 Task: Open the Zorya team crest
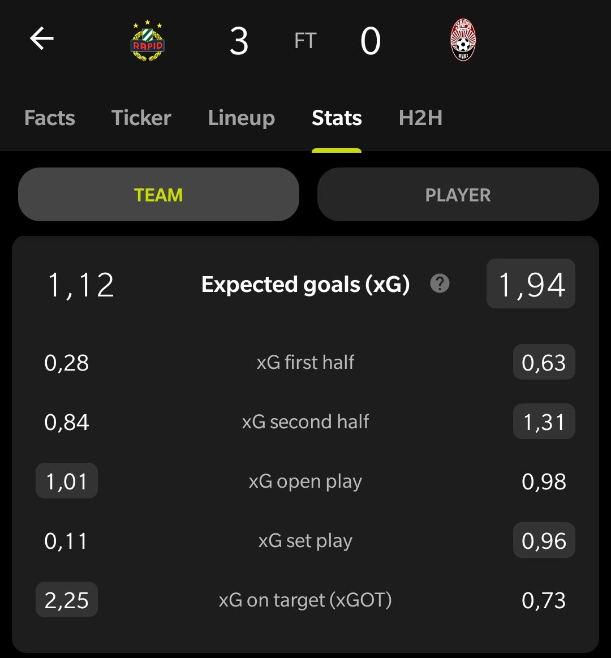pyautogui.click(x=463, y=40)
